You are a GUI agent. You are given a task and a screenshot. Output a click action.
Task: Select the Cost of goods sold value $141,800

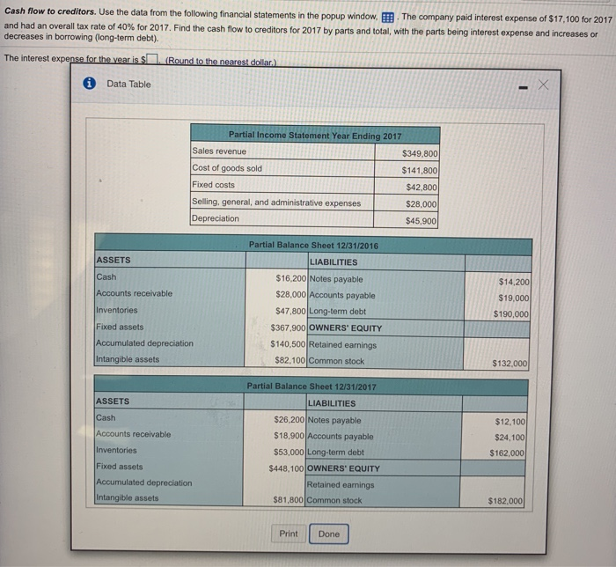coord(419,170)
